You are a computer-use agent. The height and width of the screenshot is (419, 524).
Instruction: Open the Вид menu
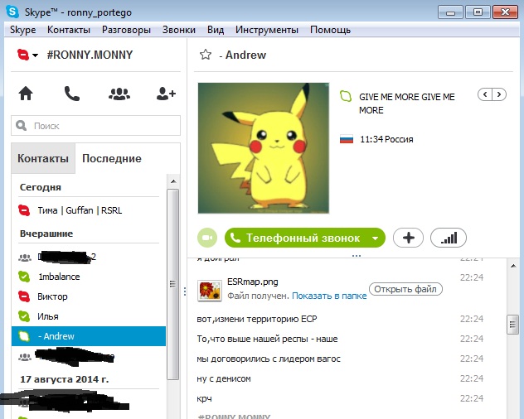(x=216, y=30)
